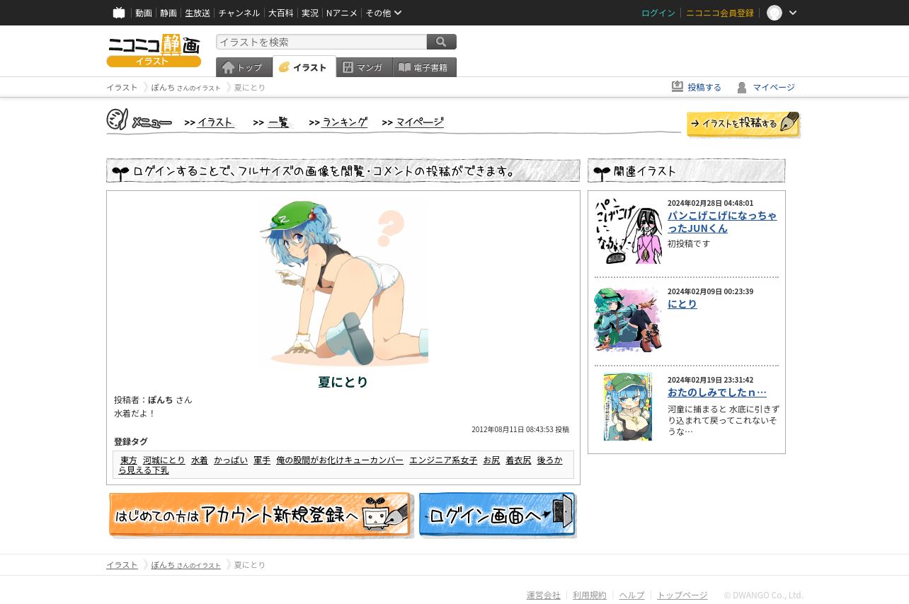Screen dimensions: 909x604
Task: Select the 東方 tag
Action: click(129, 460)
